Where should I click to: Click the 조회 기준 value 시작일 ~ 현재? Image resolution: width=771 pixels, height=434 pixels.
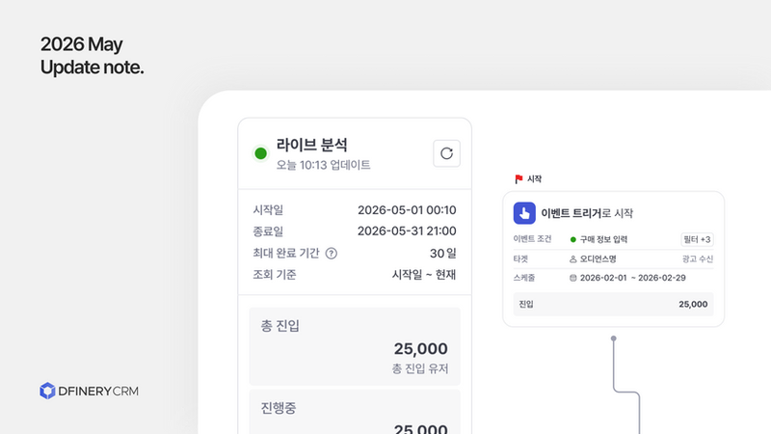point(424,275)
